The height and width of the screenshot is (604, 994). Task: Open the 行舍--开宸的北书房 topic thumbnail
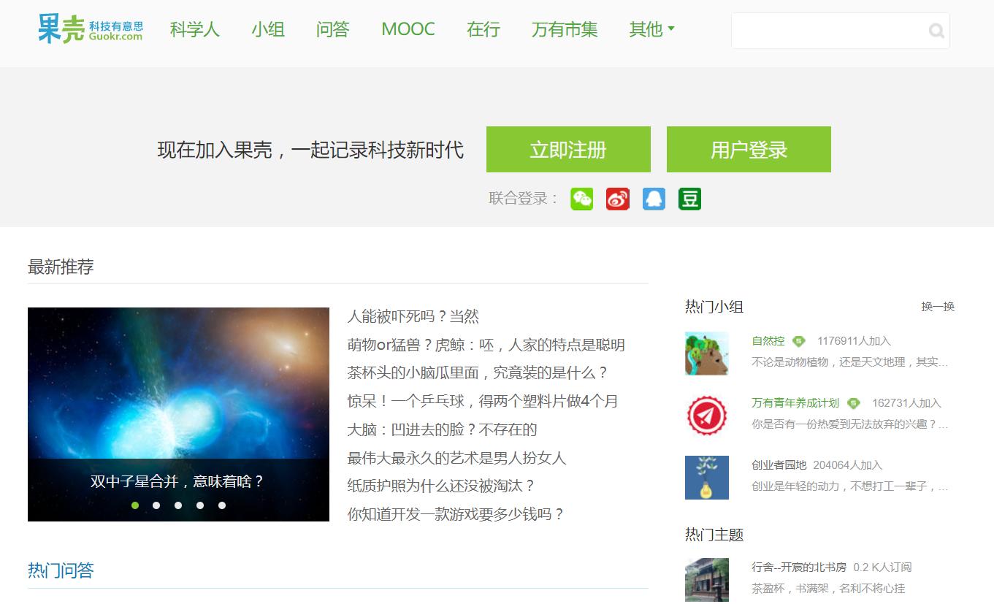click(707, 580)
